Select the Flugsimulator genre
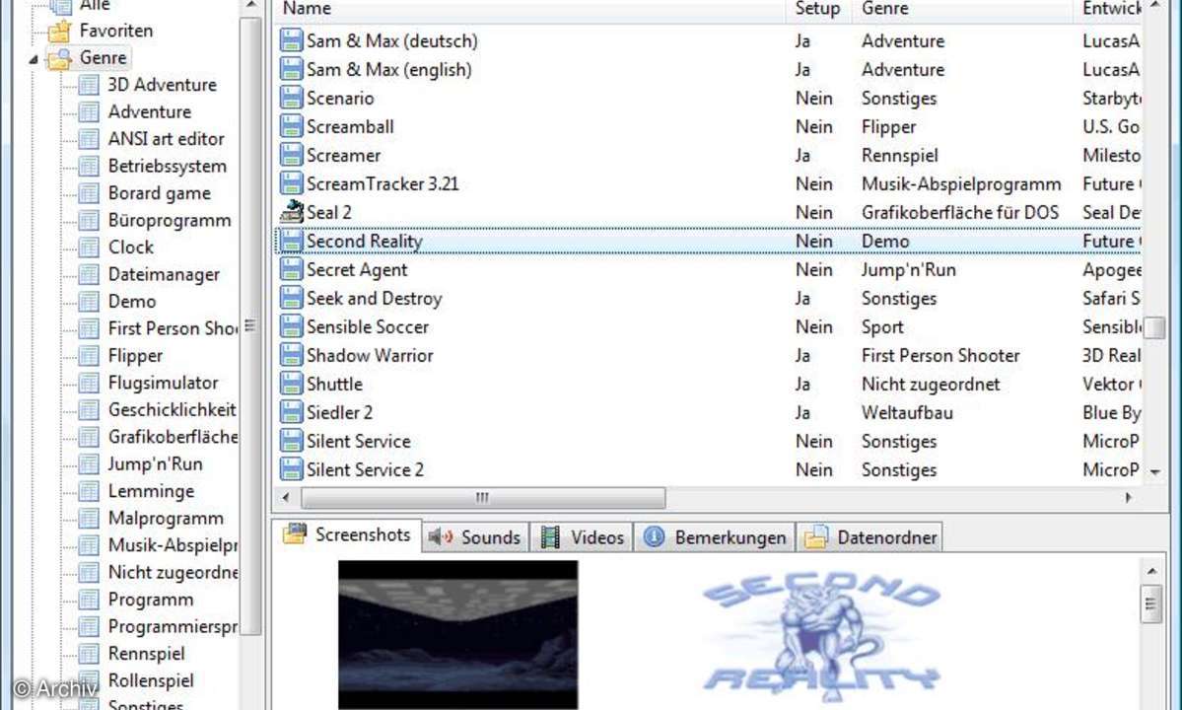 [x=163, y=383]
